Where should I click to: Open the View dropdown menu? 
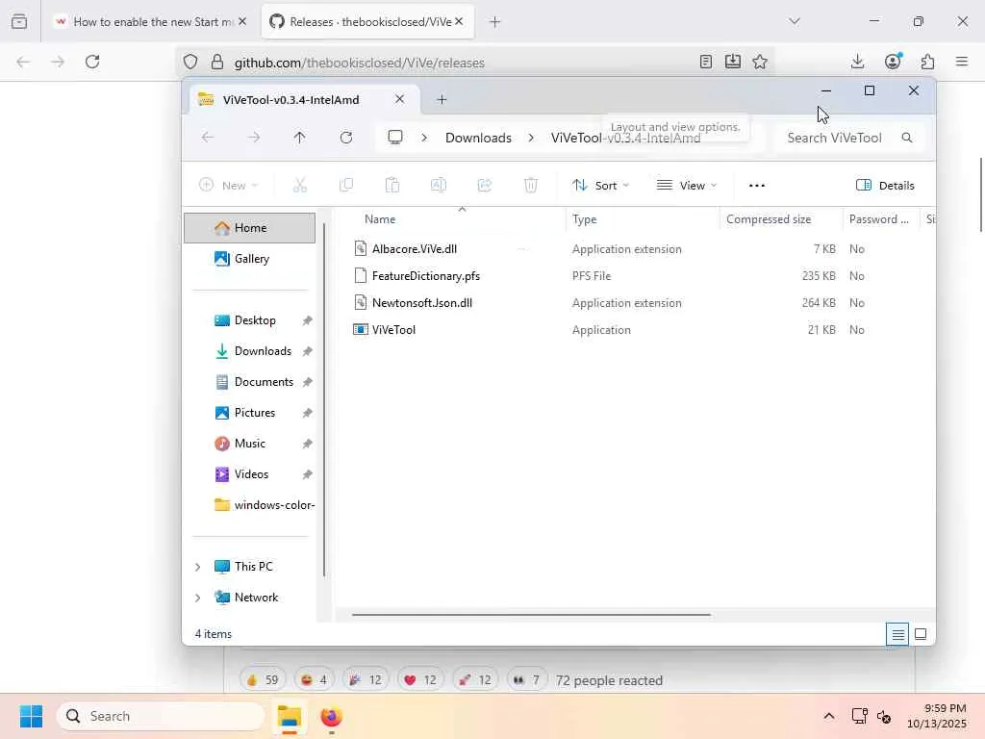click(687, 186)
